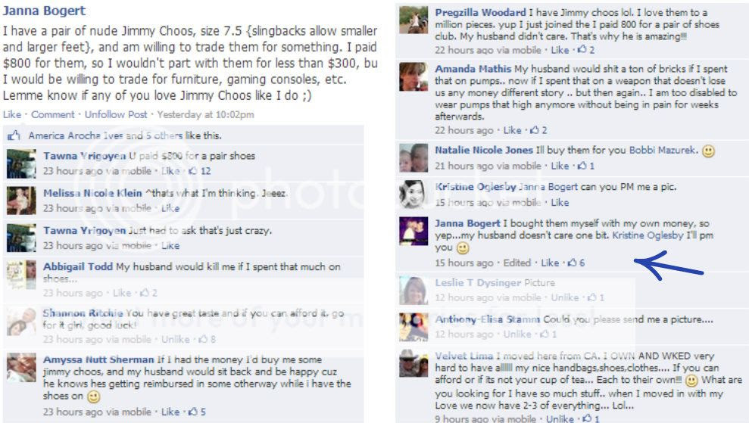The image size is (749, 423).
Task: Click the Edited link on Janna's reply
Action: coord(516,263)
